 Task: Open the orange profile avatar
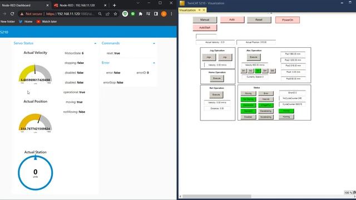pyautogui.click(x=164, y=14)
